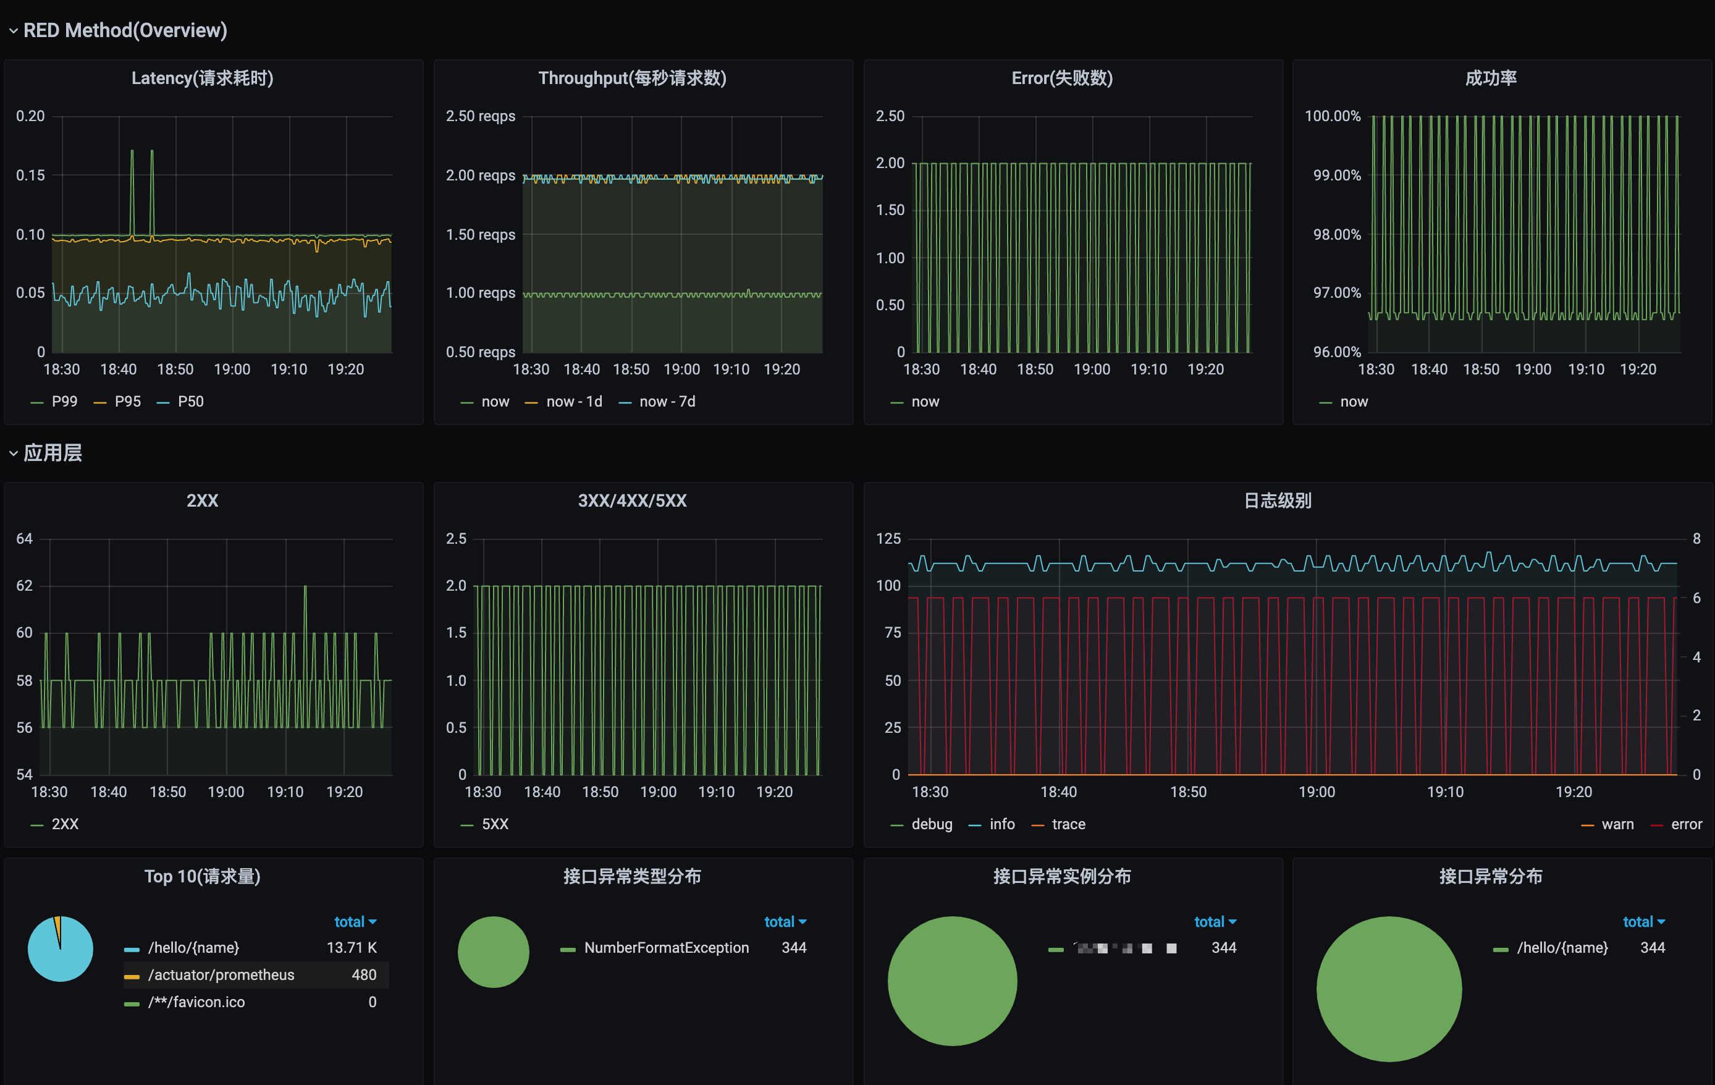Screen dimensions: 1715x1085
Task: Toggle P95 series in Latency legend
Action: pos(127,402)
